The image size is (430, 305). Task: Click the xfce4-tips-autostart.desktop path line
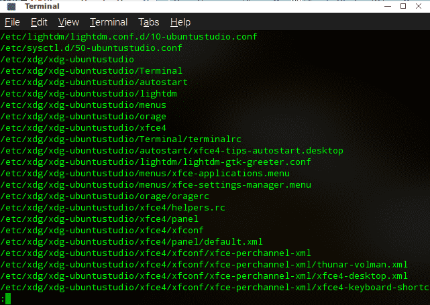coord(171,150)
